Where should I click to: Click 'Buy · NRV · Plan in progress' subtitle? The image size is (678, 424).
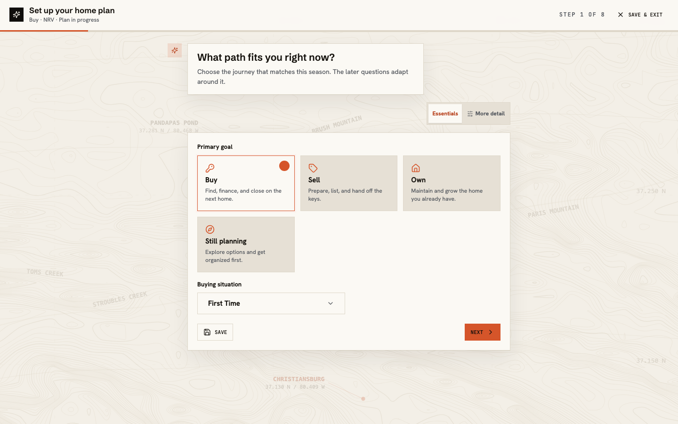[64, 20]
